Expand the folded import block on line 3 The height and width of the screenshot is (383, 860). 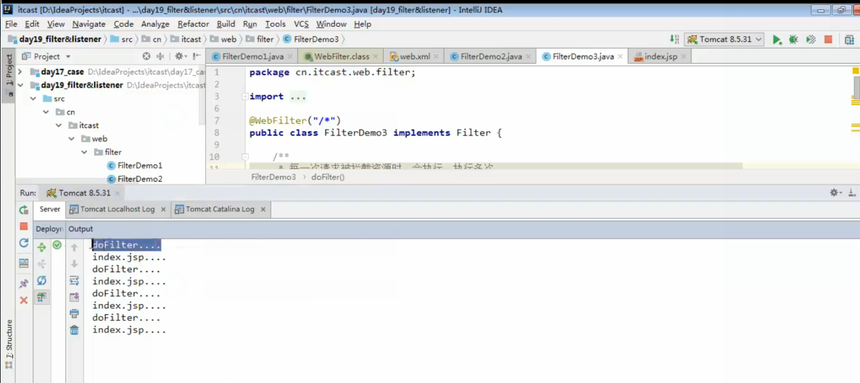tap(244, 96)
